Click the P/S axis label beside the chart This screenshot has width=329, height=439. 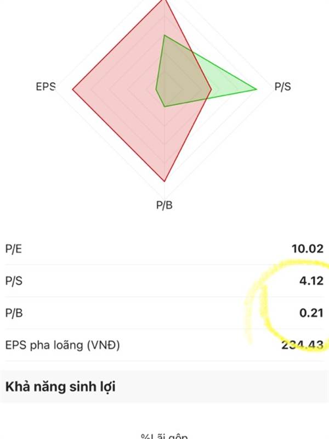click(x=282, y=87)
